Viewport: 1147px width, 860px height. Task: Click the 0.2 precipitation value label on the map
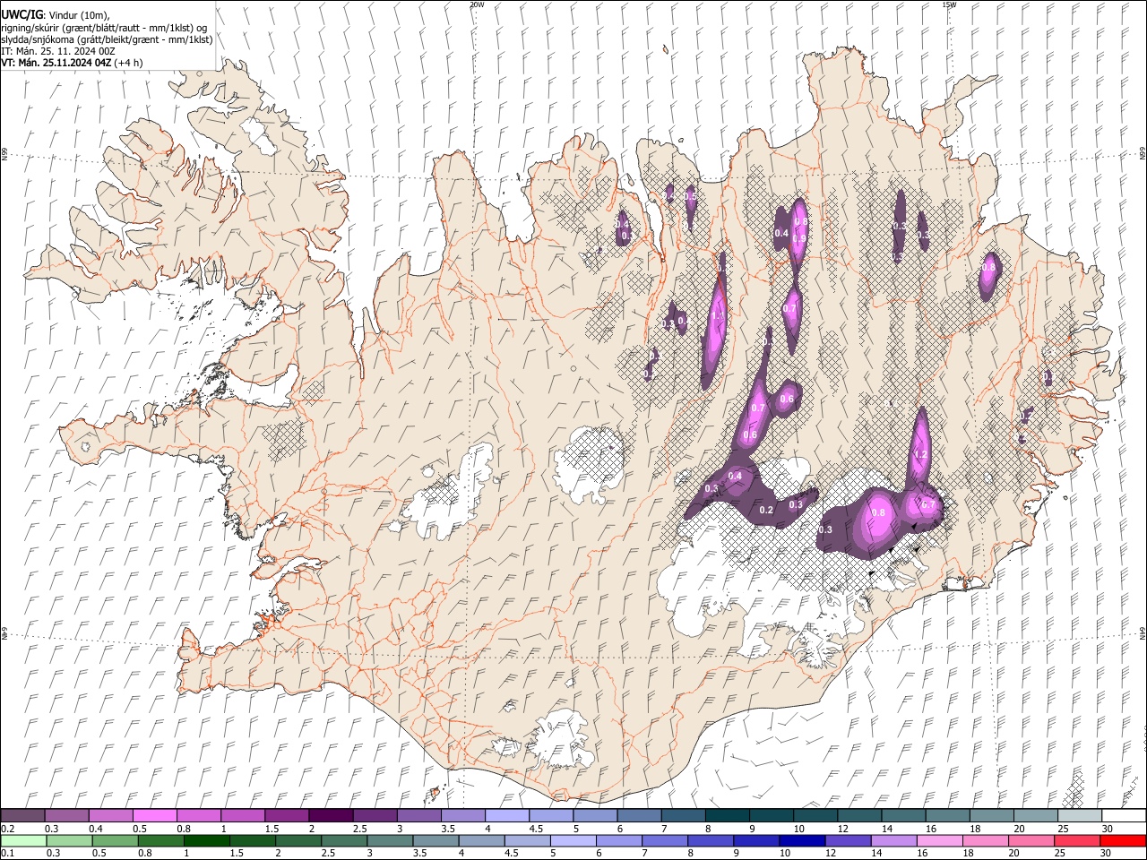[766, 510]
